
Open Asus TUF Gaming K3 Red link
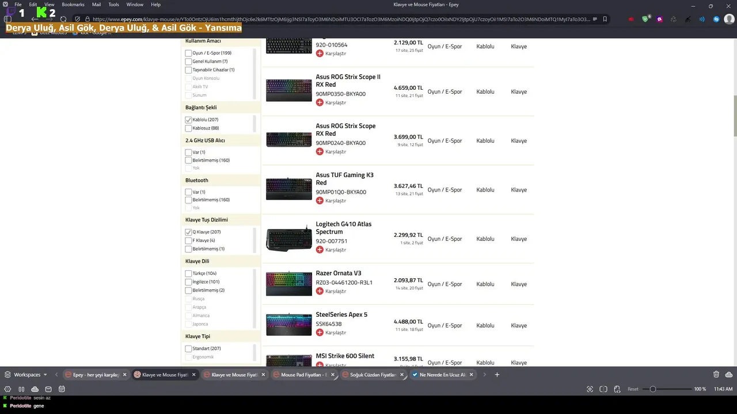click(344, 179)
